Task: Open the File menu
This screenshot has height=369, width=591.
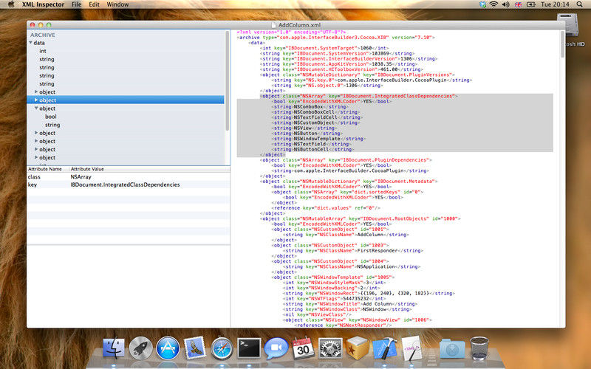Action: click(77, 4)
